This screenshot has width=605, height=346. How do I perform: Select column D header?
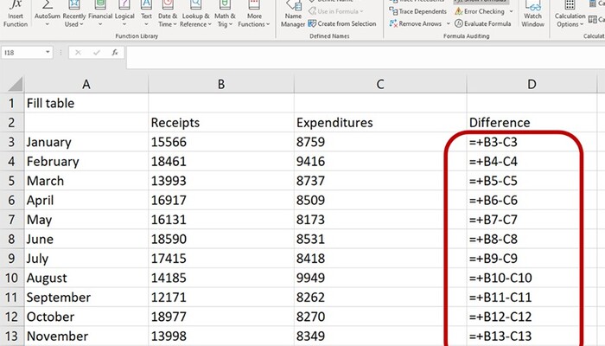pos(532,84)
